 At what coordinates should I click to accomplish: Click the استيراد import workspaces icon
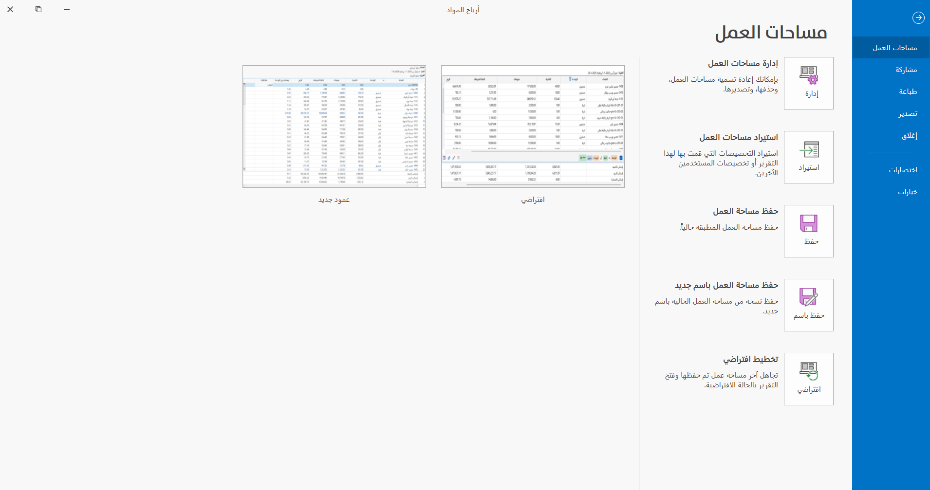click(x=809, y=157)
